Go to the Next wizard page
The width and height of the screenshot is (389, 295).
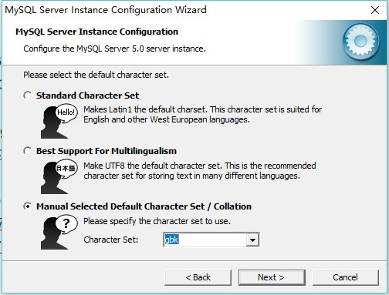pyautogui.click(x=272, y=277)
